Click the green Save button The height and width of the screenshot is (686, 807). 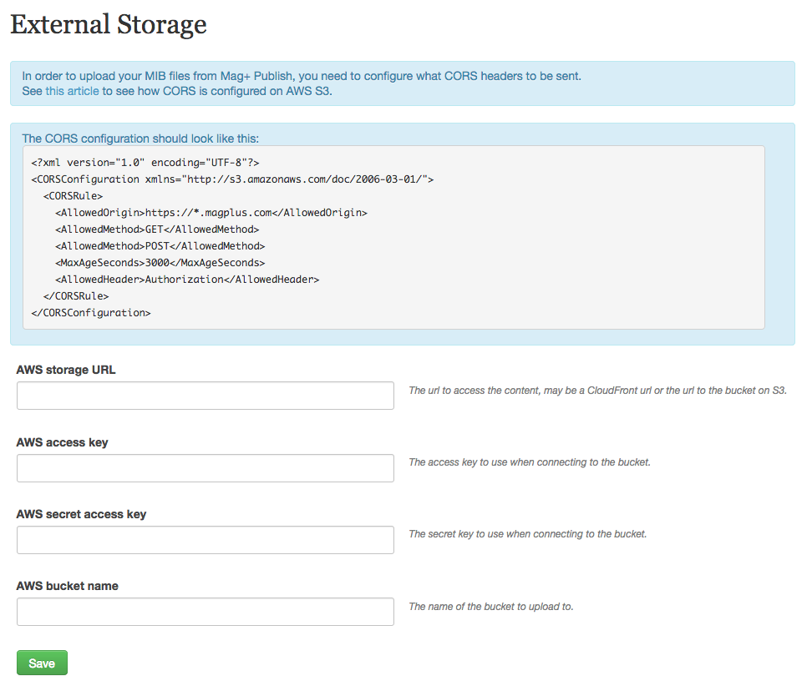pyautogui.click(x=42, y=663)
